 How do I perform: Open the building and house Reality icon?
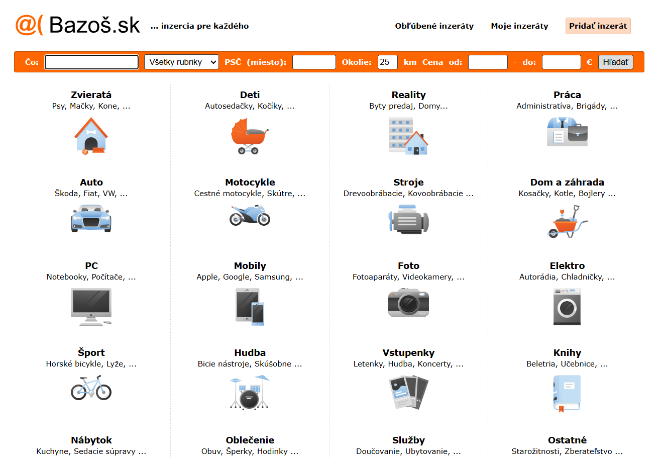point(408,136)
